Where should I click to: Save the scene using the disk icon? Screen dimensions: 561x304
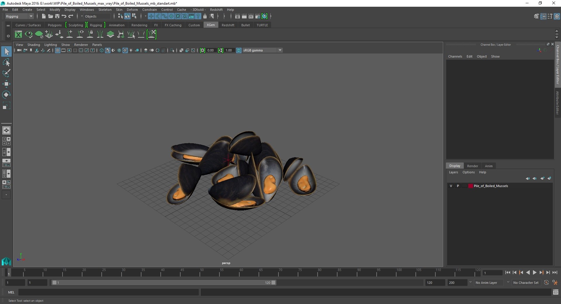(x=57, y=16)
